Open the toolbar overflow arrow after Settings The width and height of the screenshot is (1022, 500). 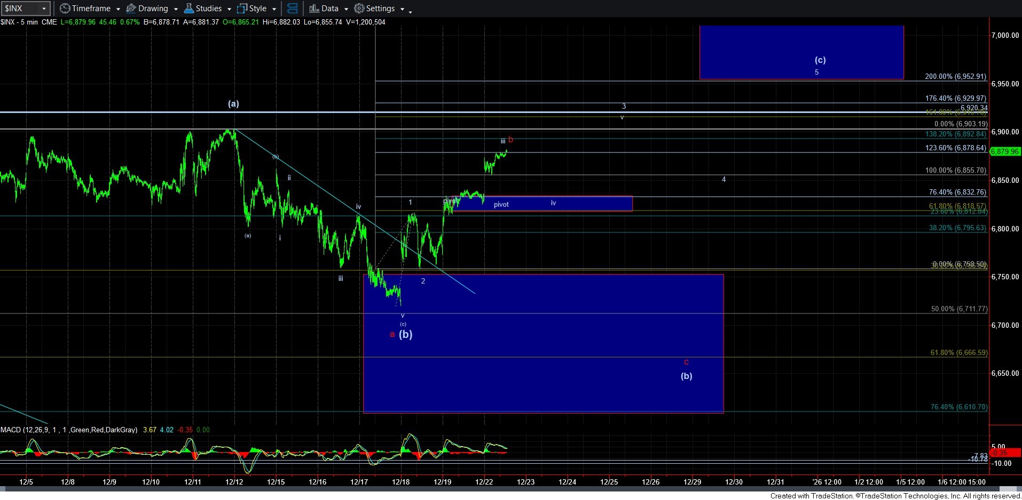410,12
